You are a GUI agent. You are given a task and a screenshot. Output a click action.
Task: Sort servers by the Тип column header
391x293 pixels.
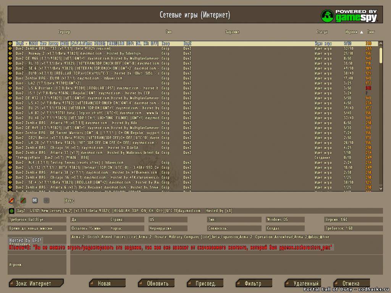tap(168, 32)
